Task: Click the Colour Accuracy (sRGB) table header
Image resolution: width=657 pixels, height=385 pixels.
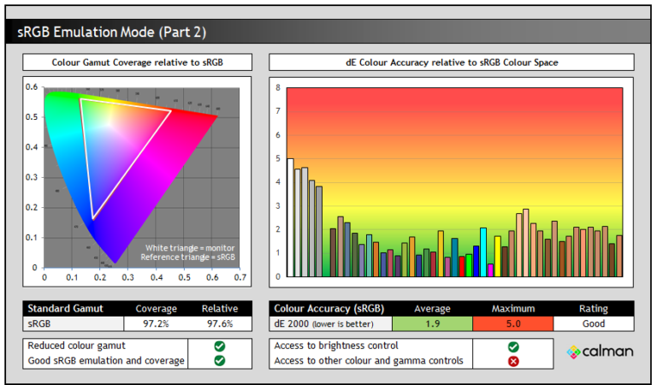Action: click(329, 309)
